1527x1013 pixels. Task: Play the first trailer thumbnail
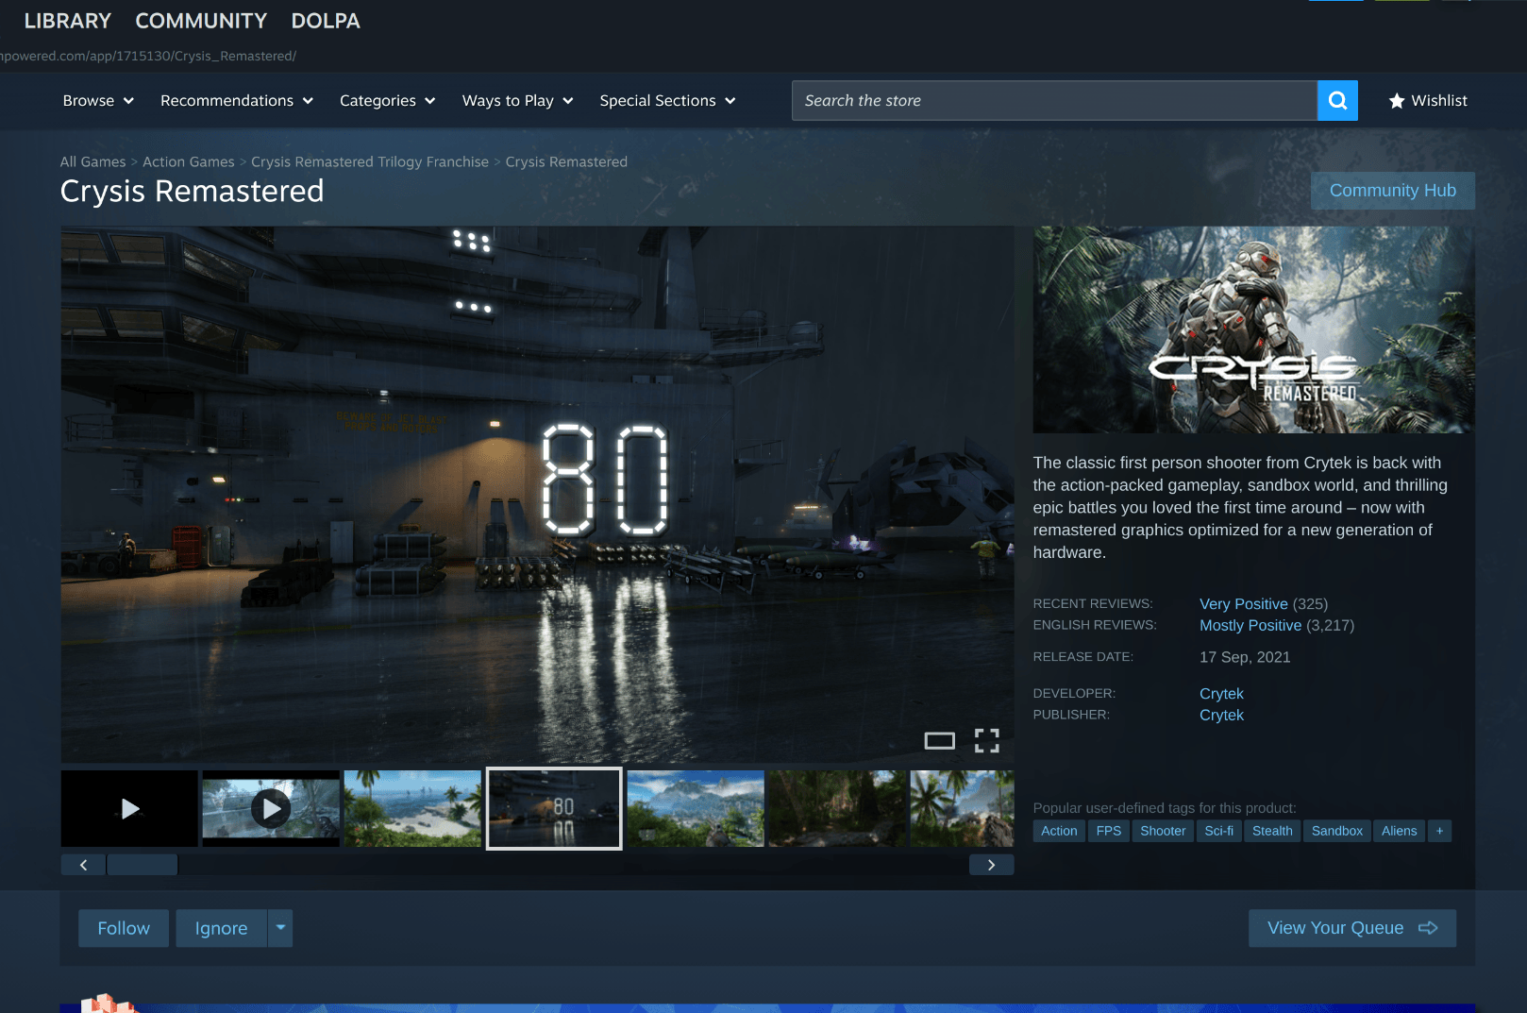click(x=129, y=808)
